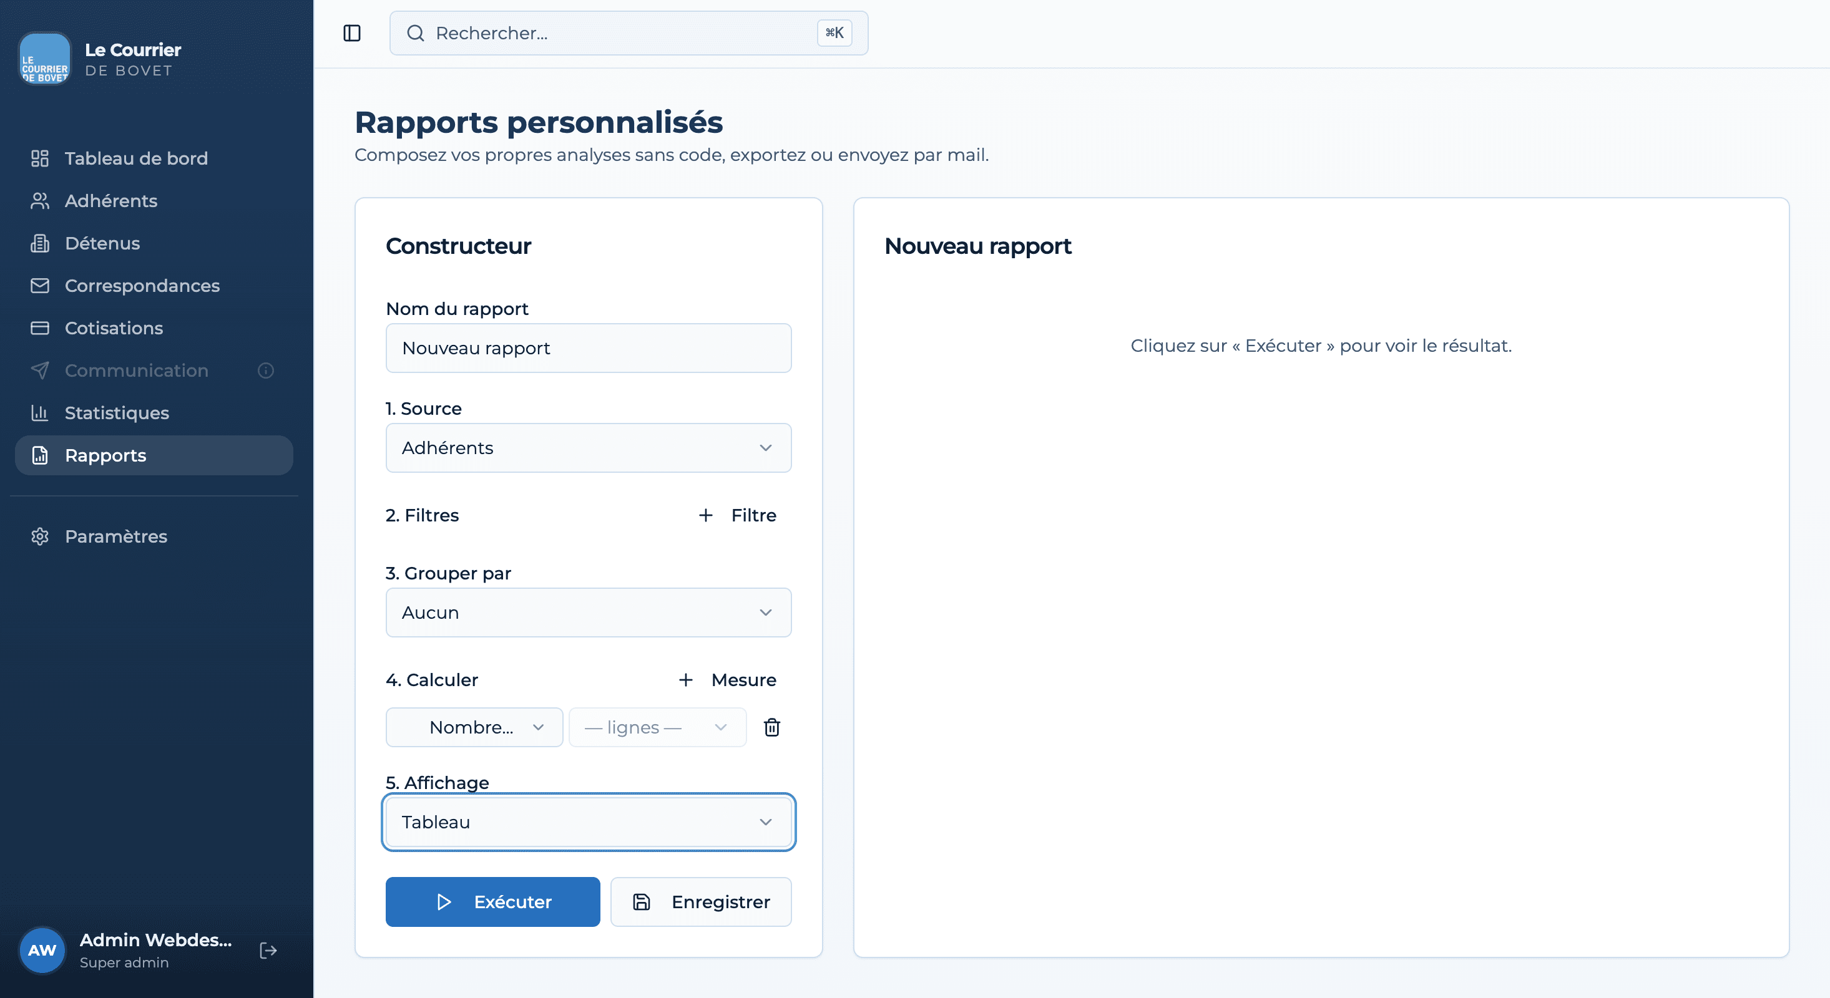The image size is (1830, 998).
Task: Select the Rapports menu item
Action: [154, 456]
